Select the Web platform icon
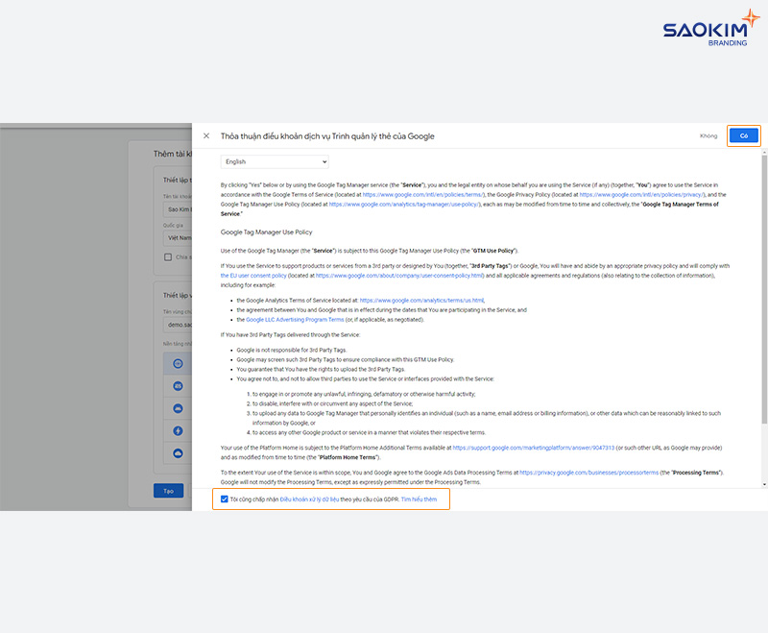Screen dimensions: 768x633 click(177, 362)
